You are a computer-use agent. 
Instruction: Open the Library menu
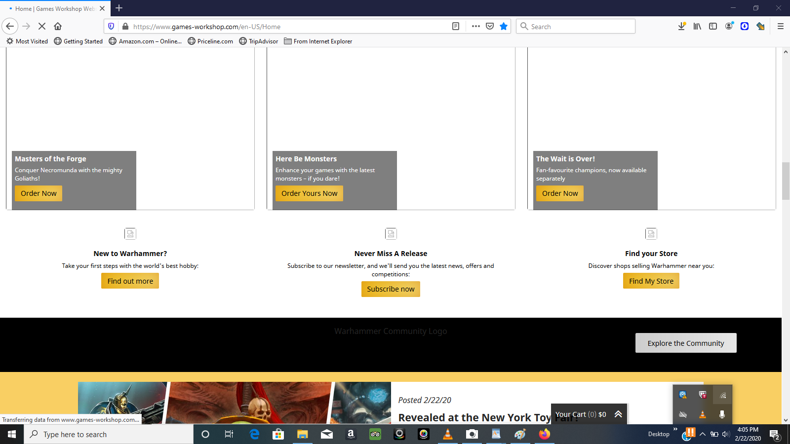(697, 26)
